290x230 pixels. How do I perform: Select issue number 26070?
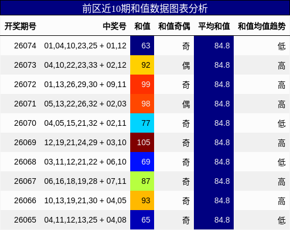[x=25, y=123]
